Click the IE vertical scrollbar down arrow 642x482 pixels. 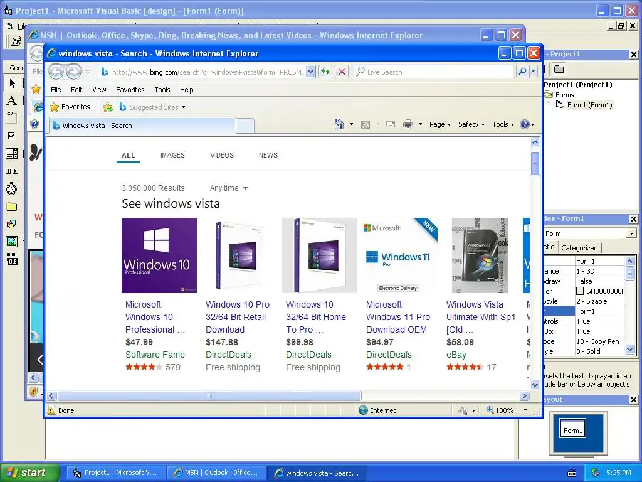pos(535,385)
